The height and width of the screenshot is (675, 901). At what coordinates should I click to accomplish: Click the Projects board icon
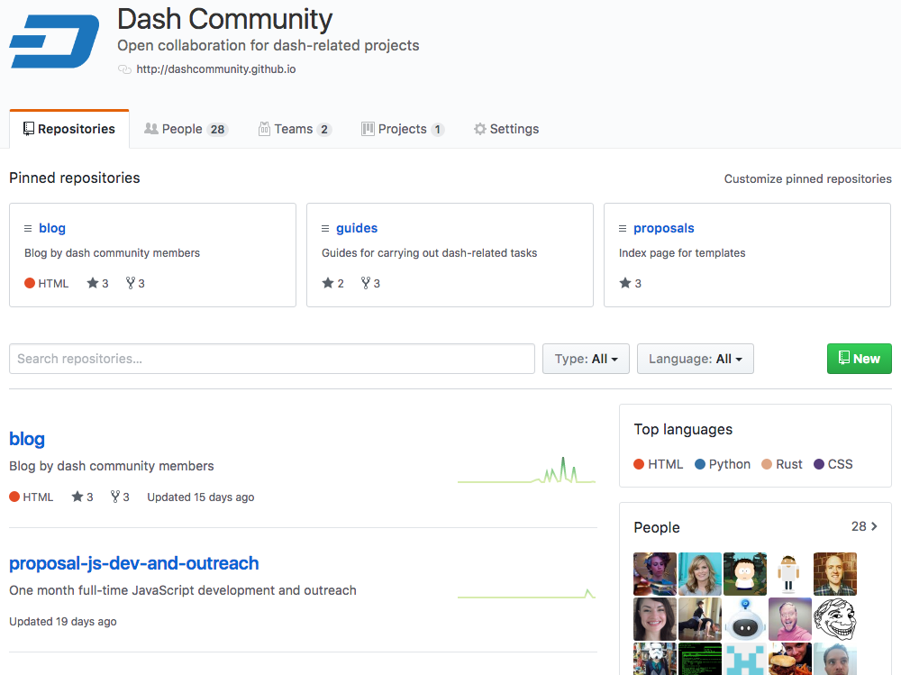368,129
